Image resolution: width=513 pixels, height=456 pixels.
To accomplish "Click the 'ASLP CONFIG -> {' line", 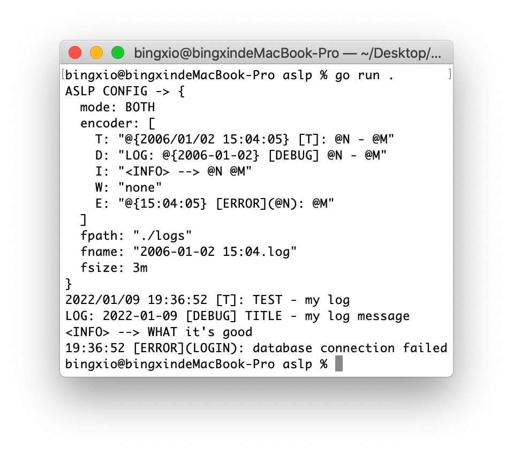I will pos(125,91).
